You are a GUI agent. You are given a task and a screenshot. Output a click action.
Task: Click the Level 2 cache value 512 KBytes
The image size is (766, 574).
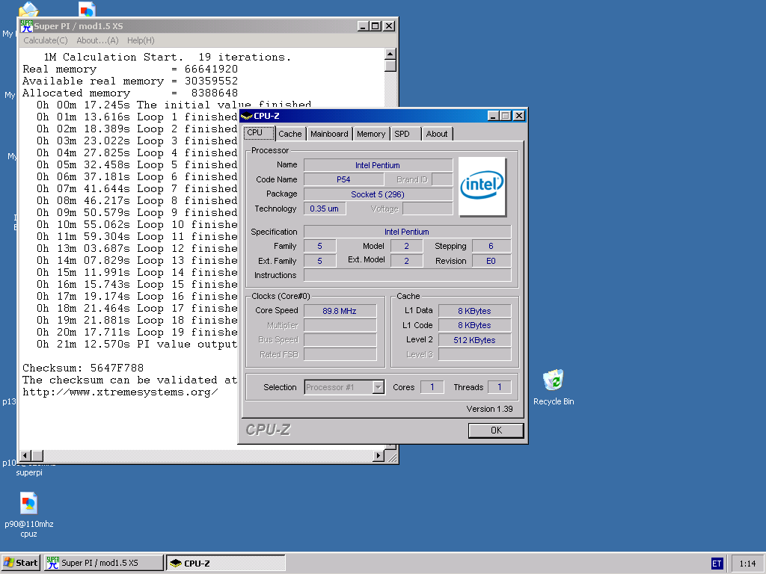(475, 340)
